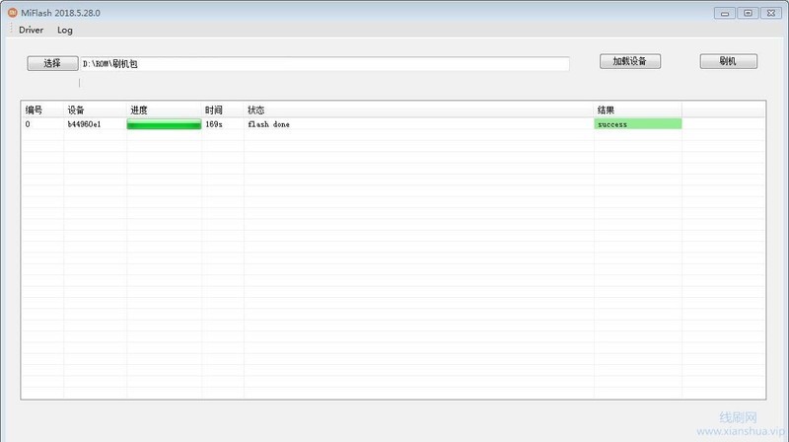Minimize the MiFlash window
Screen dimensions: 789x442
point(725,13)
